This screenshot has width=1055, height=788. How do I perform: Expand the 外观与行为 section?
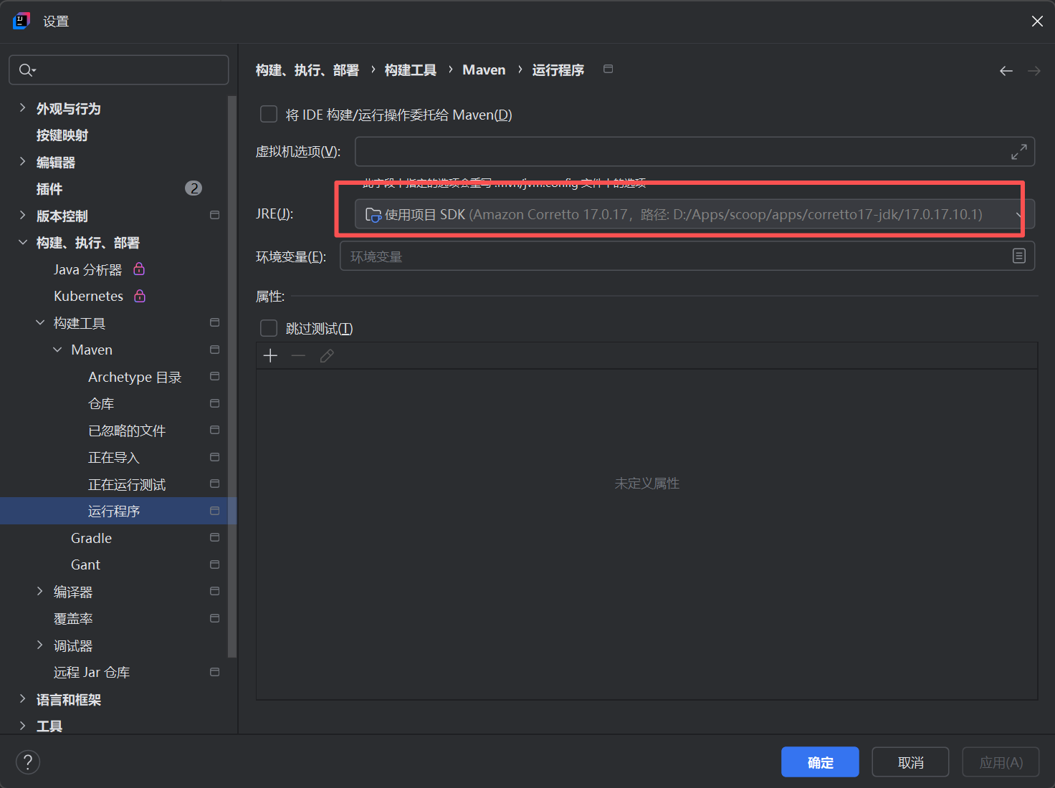[22, 108]
